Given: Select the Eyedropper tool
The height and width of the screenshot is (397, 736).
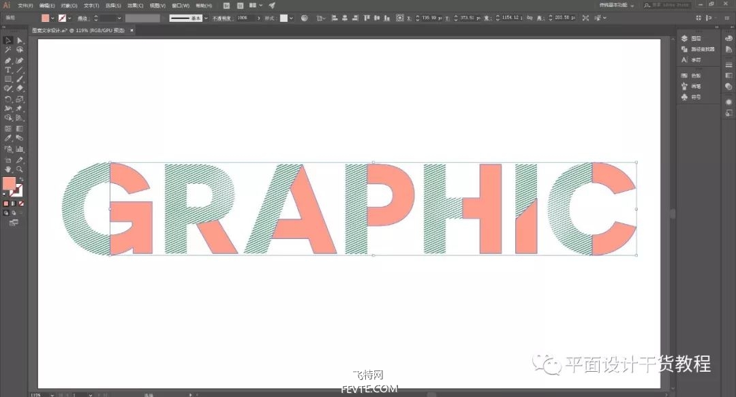Looking at the screenshot, I should [8, 138].
